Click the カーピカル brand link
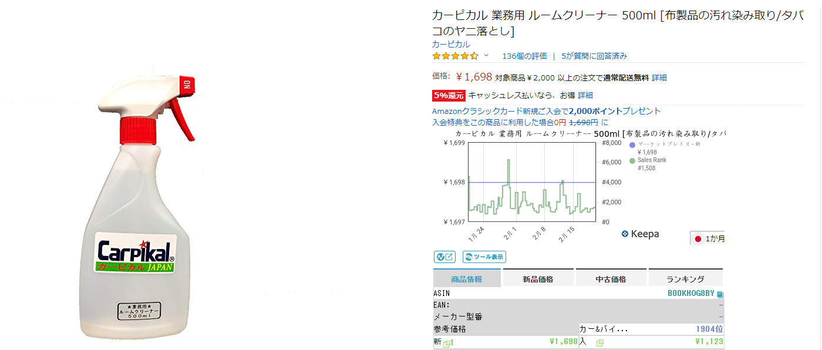822x350 pixels. pos(451,45)
